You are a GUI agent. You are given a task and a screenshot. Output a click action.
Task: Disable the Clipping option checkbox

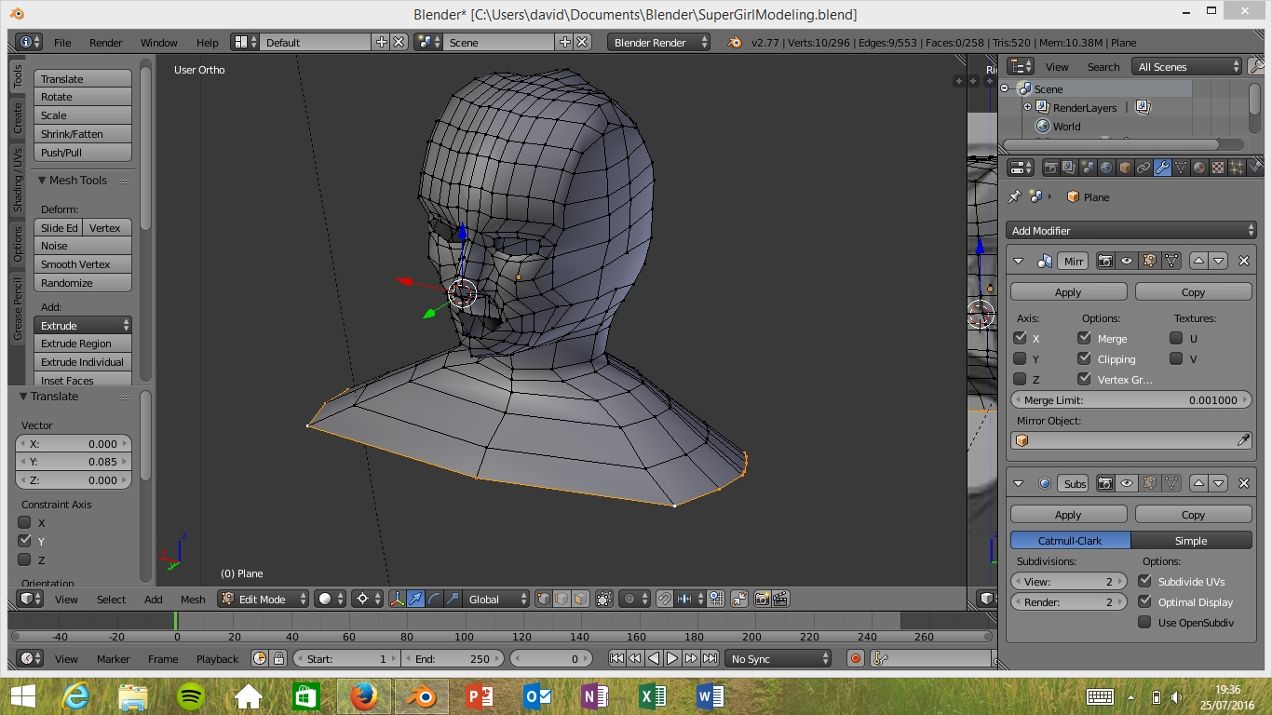tap(1084, 358)
